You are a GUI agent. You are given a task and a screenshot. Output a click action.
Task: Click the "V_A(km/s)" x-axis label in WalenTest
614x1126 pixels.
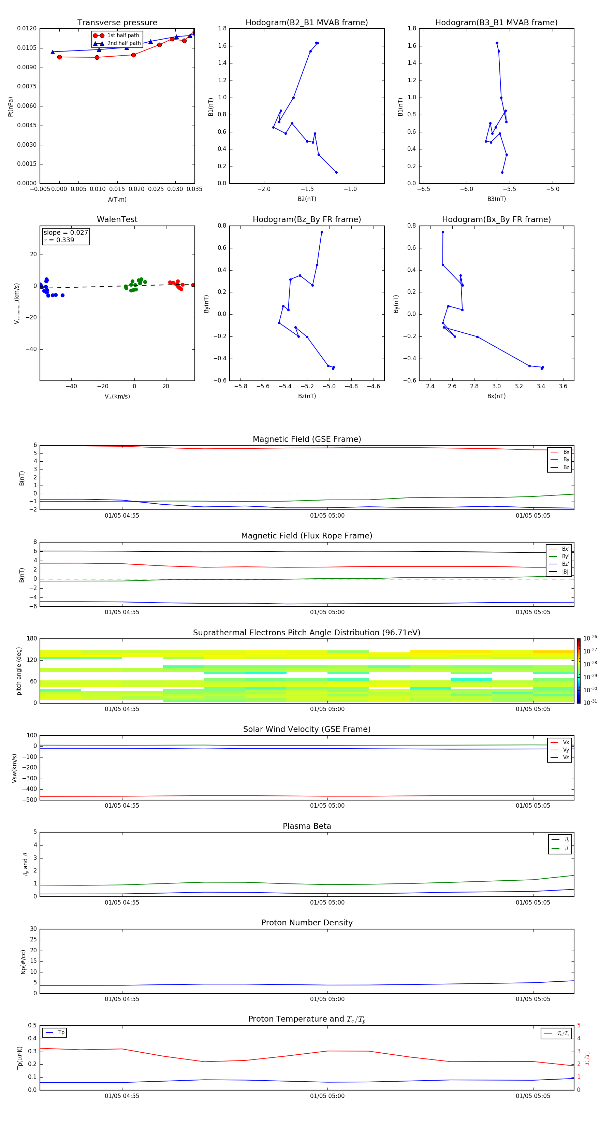tap(117, 396)
